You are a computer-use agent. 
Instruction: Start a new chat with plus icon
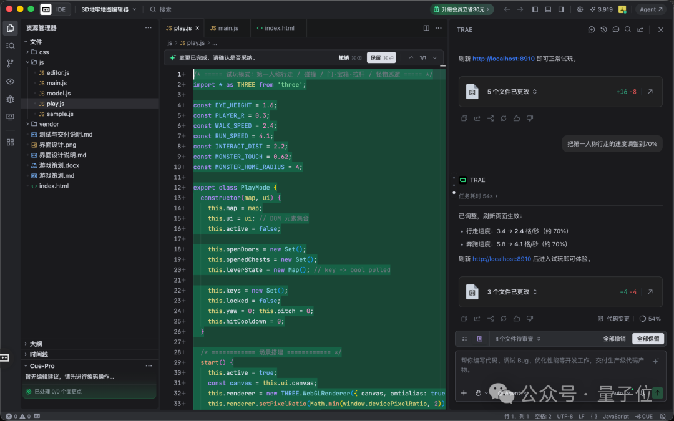tap(592, 30)
